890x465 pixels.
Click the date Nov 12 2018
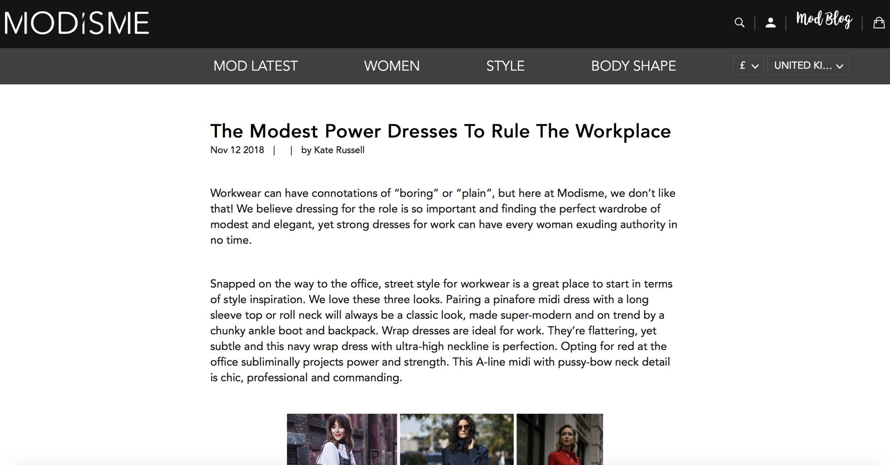point(237,150)
